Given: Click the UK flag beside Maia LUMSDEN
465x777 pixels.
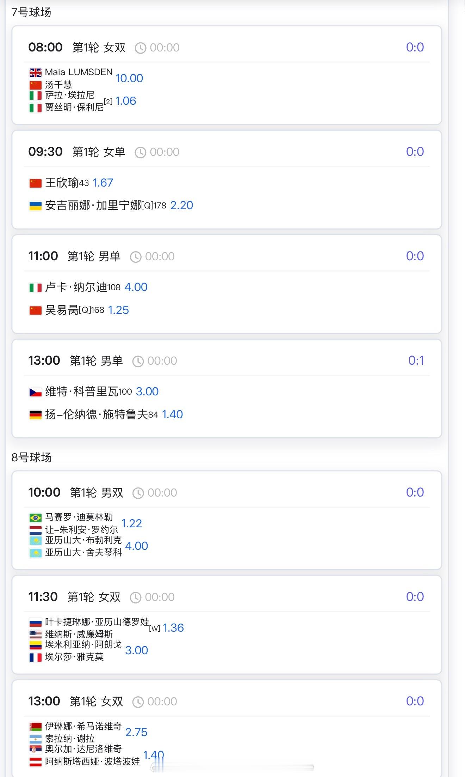Looking at the screenshot, I should [x=35, y=73].
